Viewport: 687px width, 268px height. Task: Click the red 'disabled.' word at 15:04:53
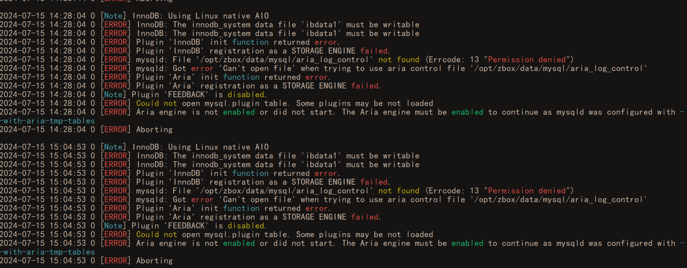[247, 226]
